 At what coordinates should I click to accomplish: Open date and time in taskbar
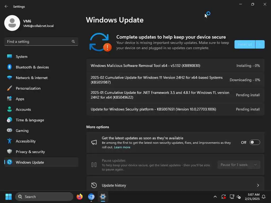coord(252,197)
